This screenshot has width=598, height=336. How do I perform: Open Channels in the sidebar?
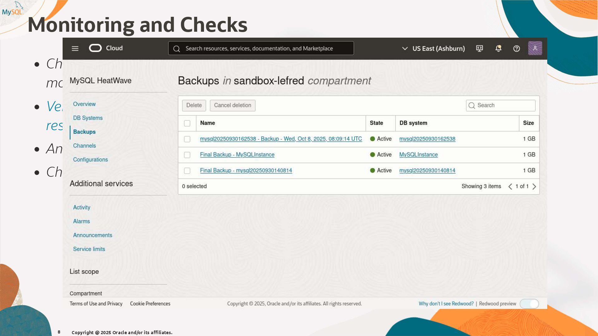(84, 146)
